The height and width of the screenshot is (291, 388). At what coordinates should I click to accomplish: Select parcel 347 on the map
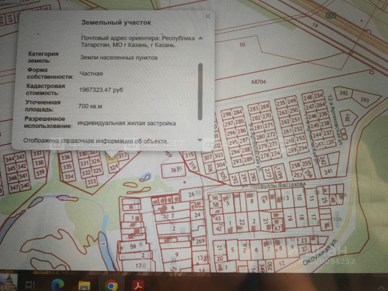14,188
